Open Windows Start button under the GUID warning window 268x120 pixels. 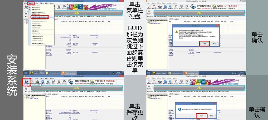coord(149,73)
